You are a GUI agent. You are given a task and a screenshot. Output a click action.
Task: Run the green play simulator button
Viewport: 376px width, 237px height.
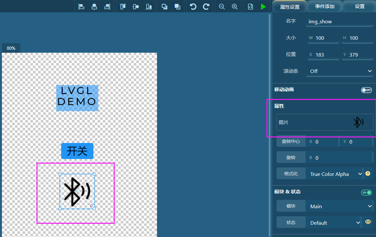pyautogui.click(x=263, y=6)
